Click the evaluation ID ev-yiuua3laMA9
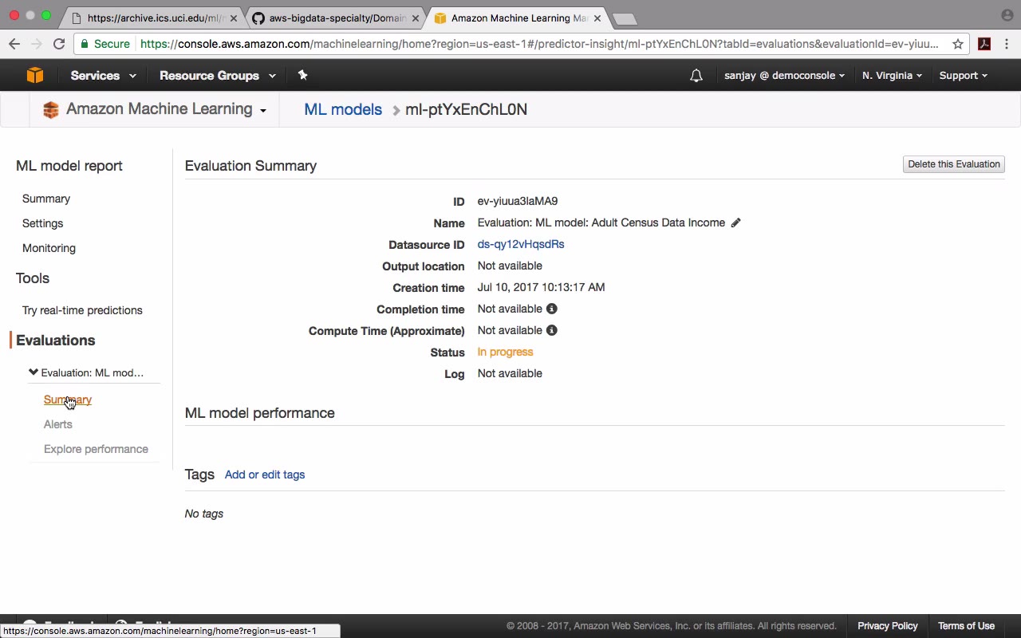The width and height of the screenshot is (1021, 638). pyautogui.click(x=518, y=201)
